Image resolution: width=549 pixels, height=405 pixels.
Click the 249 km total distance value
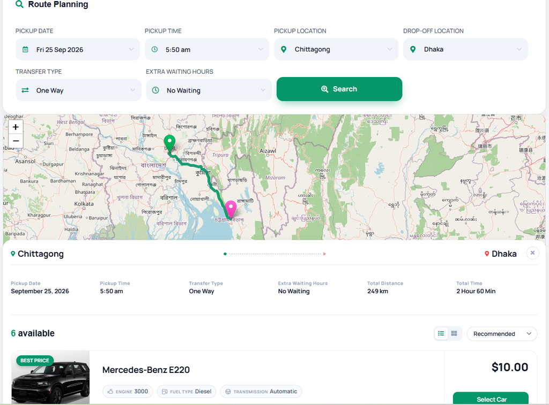(x=377, y=291)
